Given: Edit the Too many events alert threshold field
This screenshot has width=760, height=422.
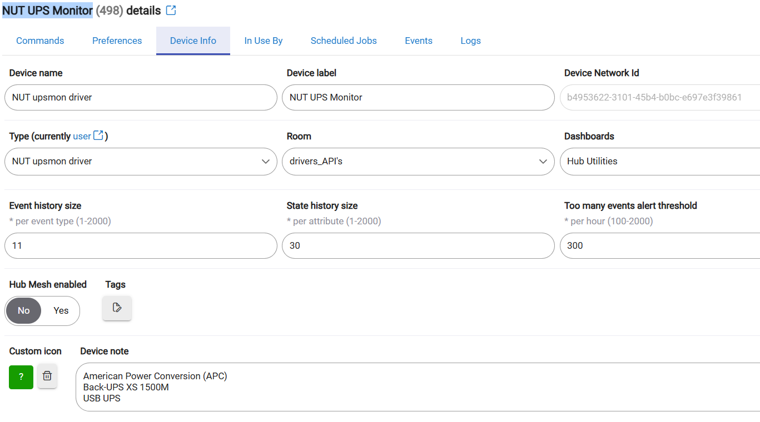Looking at the screenshot, I should (660, 245).
